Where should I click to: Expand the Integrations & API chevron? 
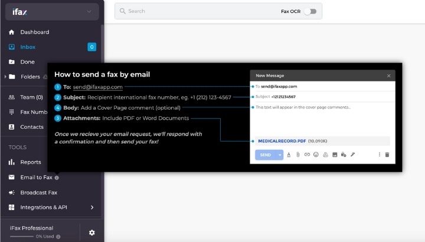(x=92, y=207)
